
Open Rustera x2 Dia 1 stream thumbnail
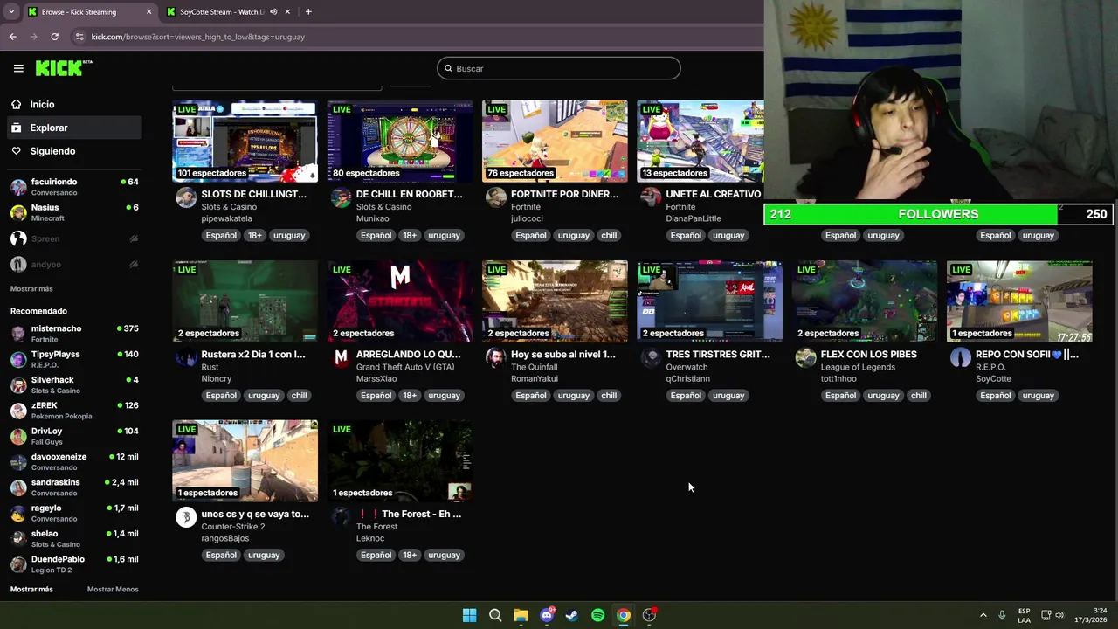click(x=245, y=301)
